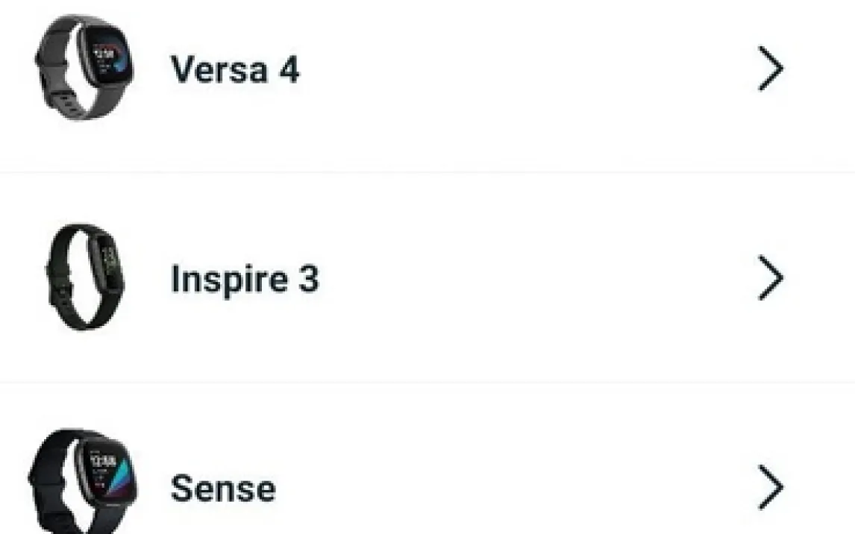Open Versa 4 via its right arrow
Image resolution: width=855 pixels, height=534 pixels.
coord(771,69)
